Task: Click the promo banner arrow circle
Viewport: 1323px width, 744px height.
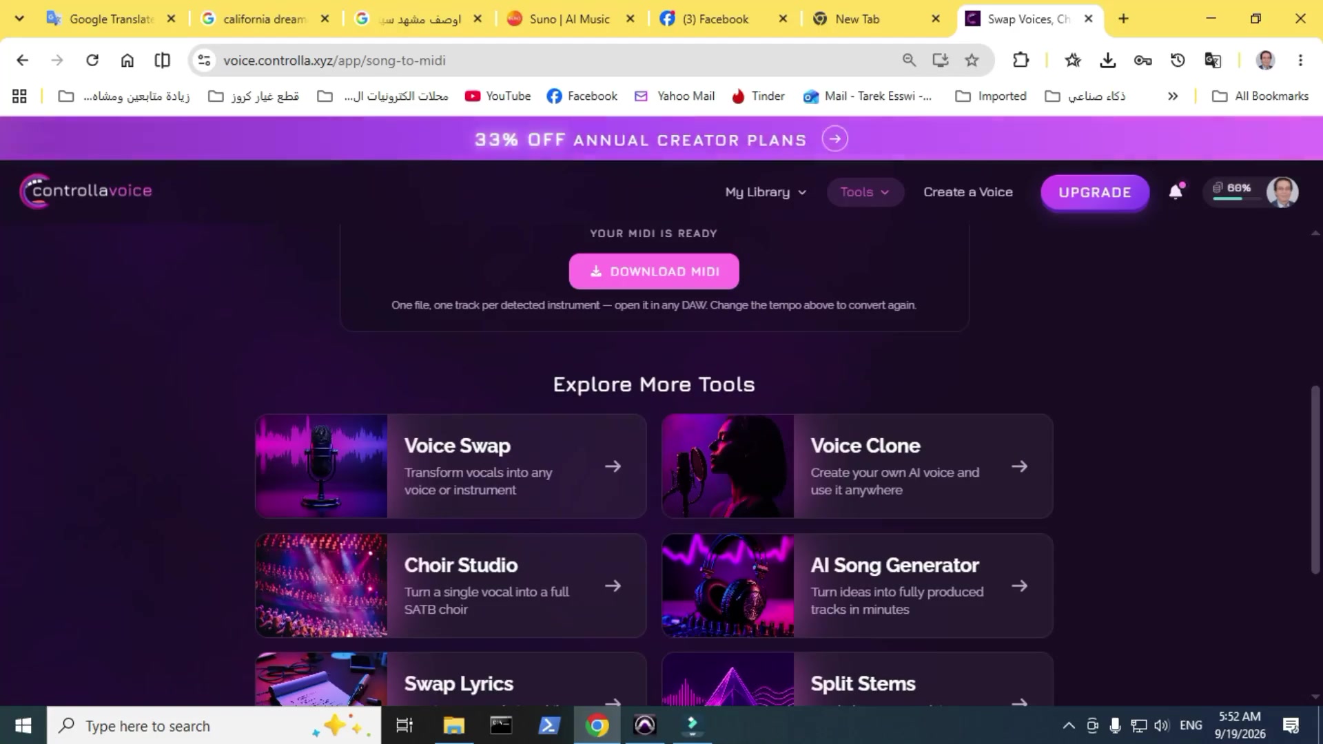Action: [834, 139]
